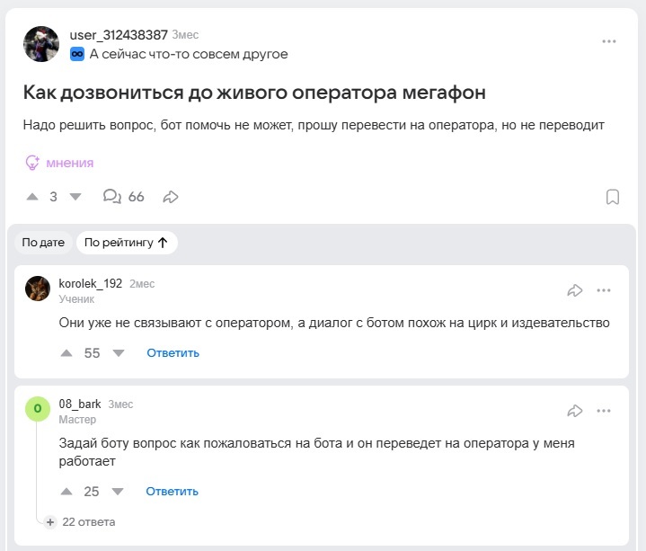Sort answers by 'По дате'

tap(43, 243)
